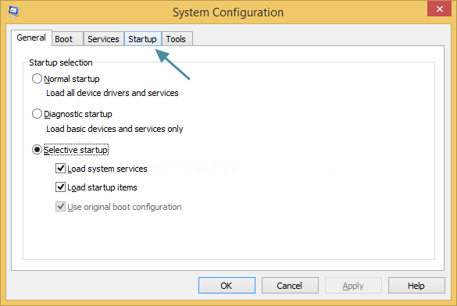Image resolution: width=457 pixels, height=306 pixels.
Task: Click the System Configuration window title
Action: 228,12
